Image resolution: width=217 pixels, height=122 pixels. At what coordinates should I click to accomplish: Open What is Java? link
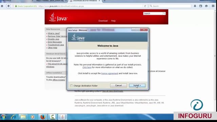(54, 34)
